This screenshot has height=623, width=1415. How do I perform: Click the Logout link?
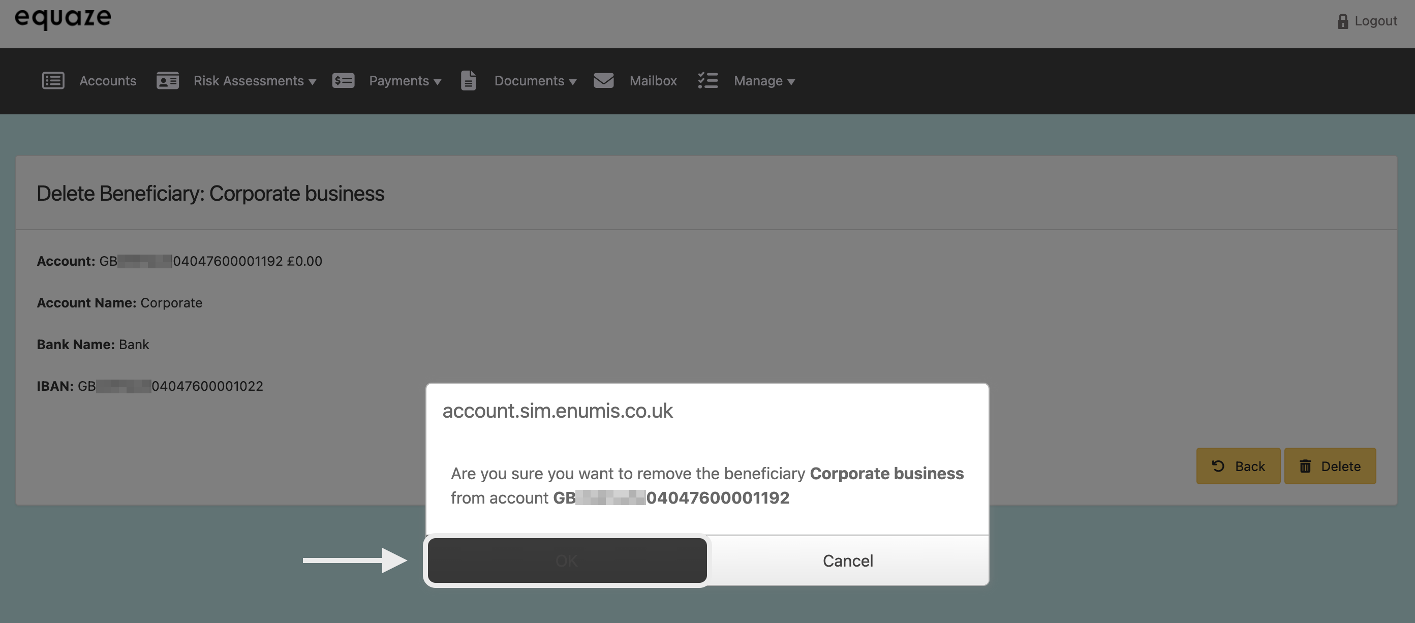click(x=1375, y=21)
